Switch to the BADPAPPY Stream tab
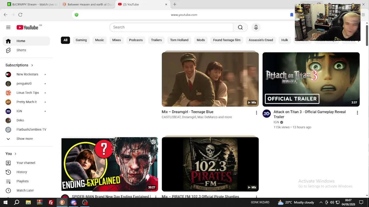The image size is (369, 207). pos(33,4)
